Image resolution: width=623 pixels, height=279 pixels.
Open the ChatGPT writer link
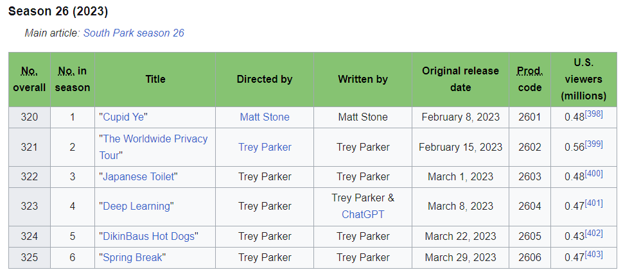click(363, 214)
